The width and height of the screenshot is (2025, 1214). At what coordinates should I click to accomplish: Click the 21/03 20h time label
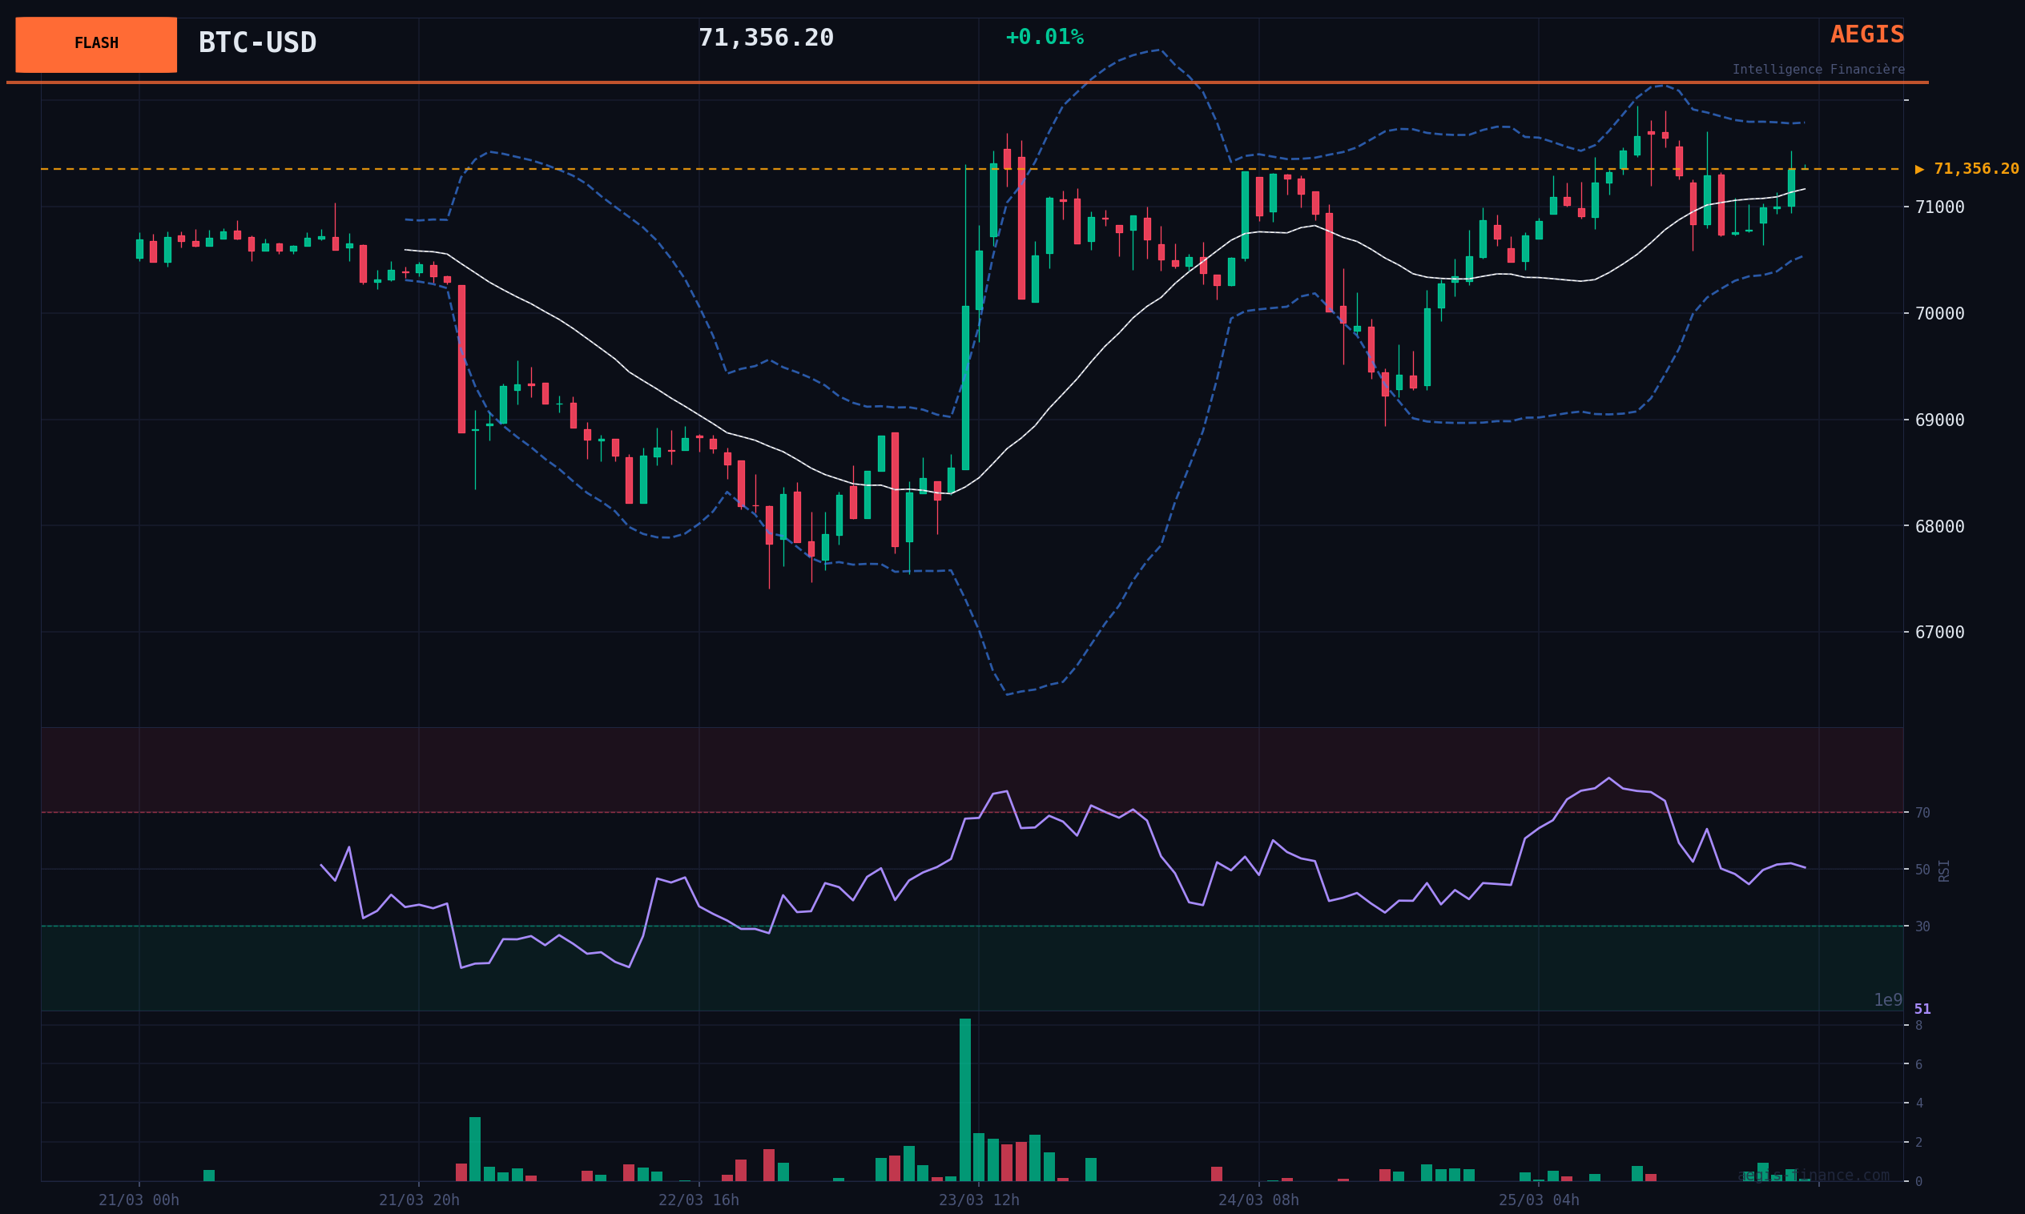point(419,1200)
